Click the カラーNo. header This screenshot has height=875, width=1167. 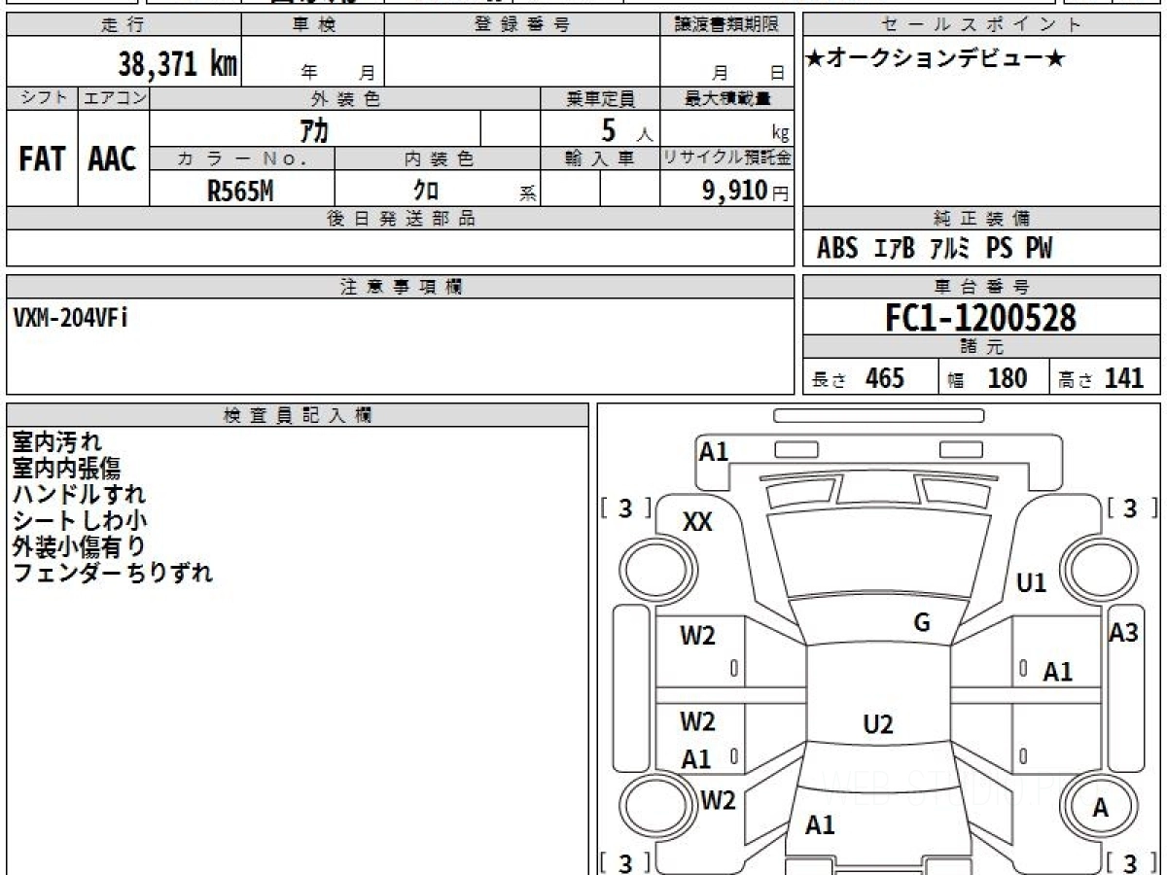tap(242, 158)
